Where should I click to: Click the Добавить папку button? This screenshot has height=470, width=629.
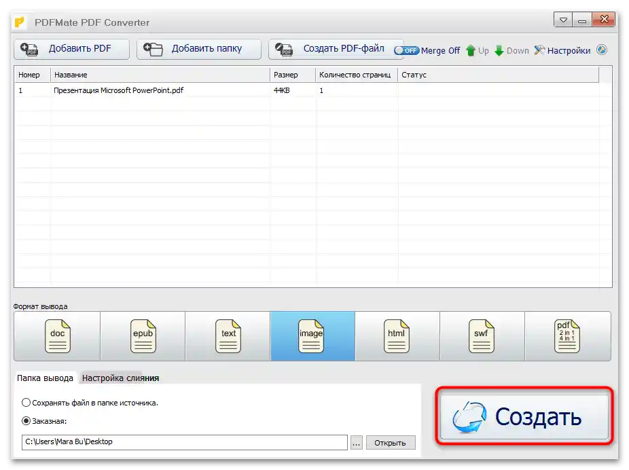coord(198,49)
